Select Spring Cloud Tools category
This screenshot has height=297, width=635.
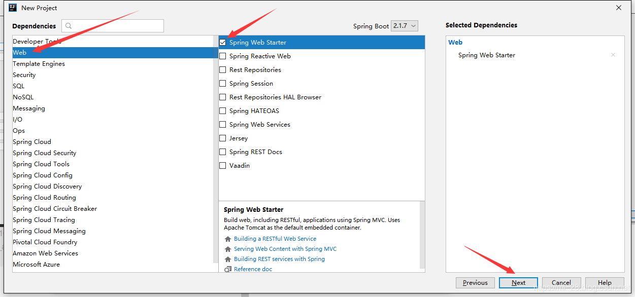pos(113,164)
